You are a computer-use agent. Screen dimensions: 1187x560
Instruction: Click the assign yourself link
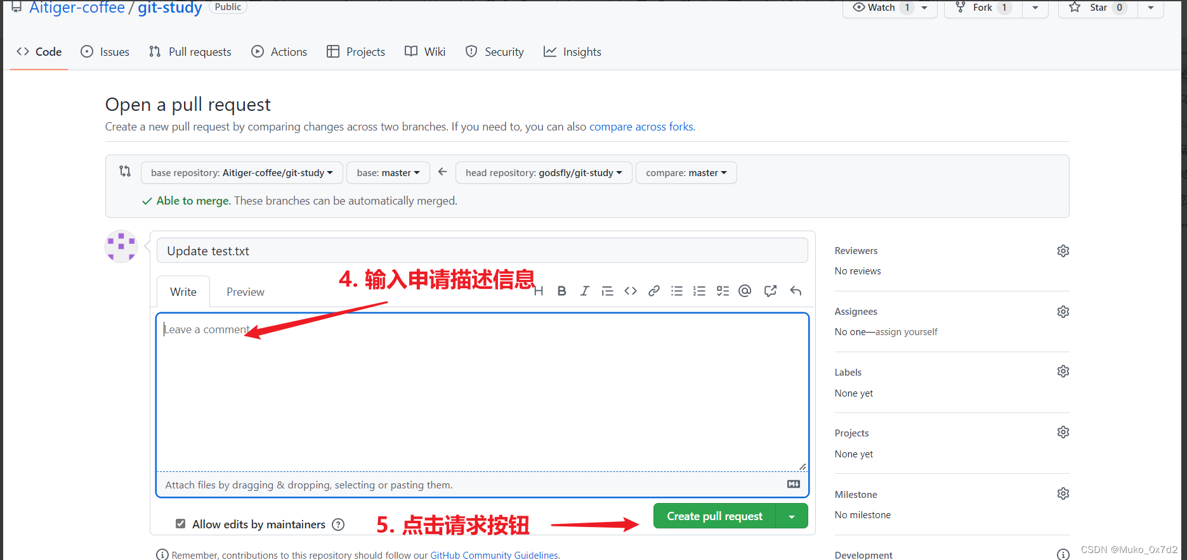(906, 332)
